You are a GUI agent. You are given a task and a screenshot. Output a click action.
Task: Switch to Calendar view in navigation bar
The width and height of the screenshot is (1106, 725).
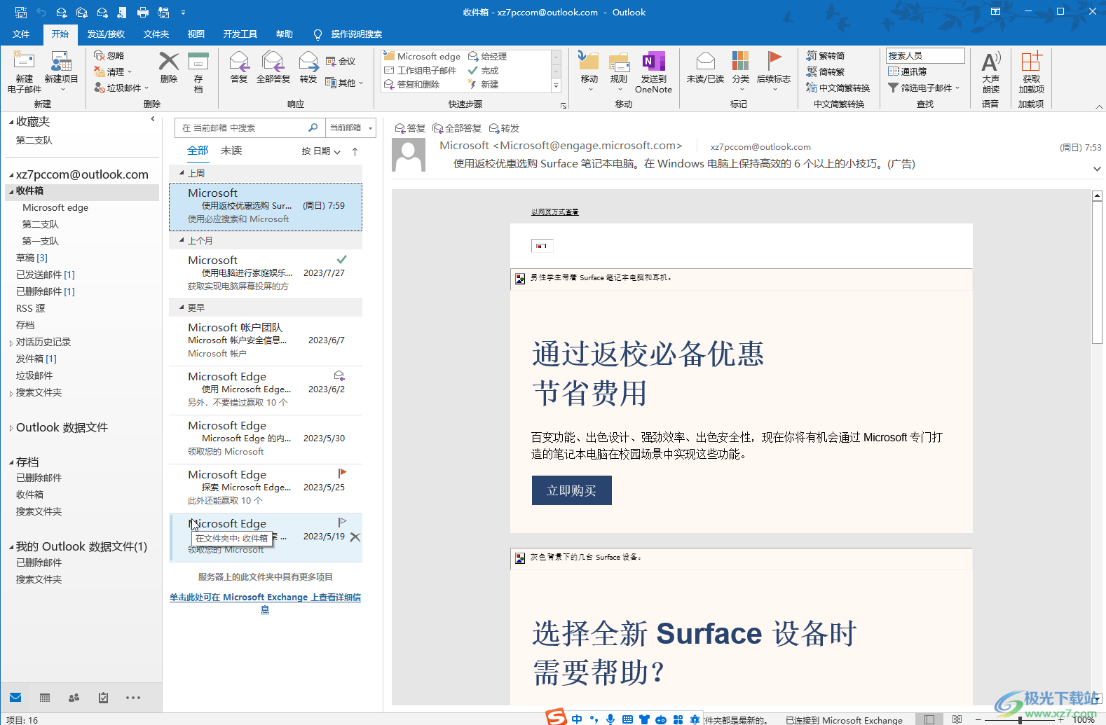click(45, 698)
